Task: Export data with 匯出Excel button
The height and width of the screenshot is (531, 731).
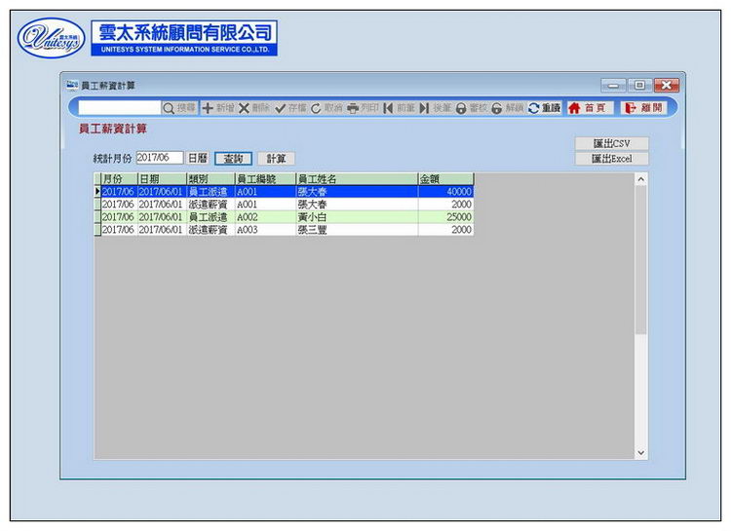Action: pos(611,158)
